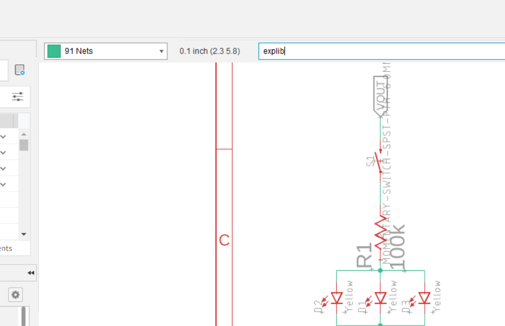The image size is (505, 326).
Task: Open the 91 Nets layer dropdown
Action: pyautogui.click(x=161, y=51)
